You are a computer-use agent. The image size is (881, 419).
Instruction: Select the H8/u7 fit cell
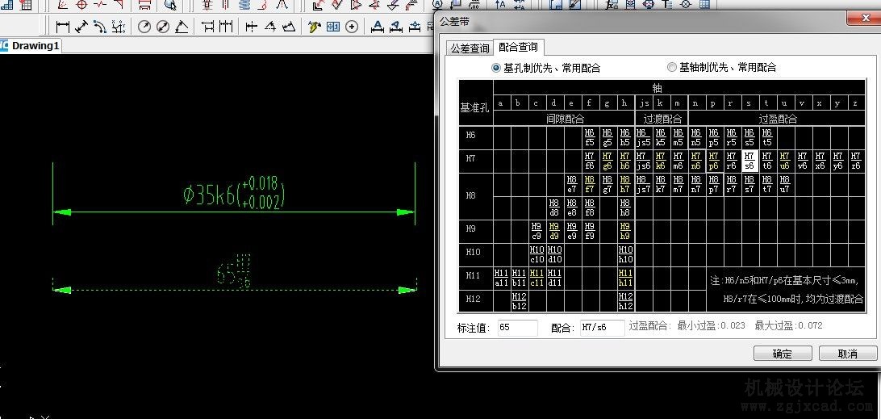[785, 184]
